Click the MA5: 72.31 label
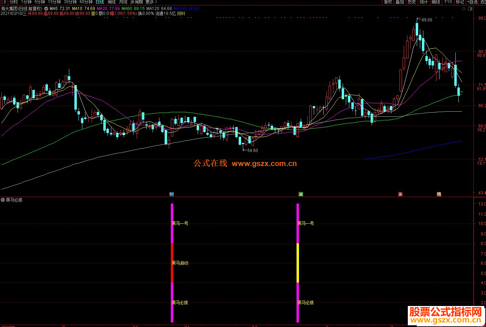Screen dimensions: 486x327 [60, 9]
